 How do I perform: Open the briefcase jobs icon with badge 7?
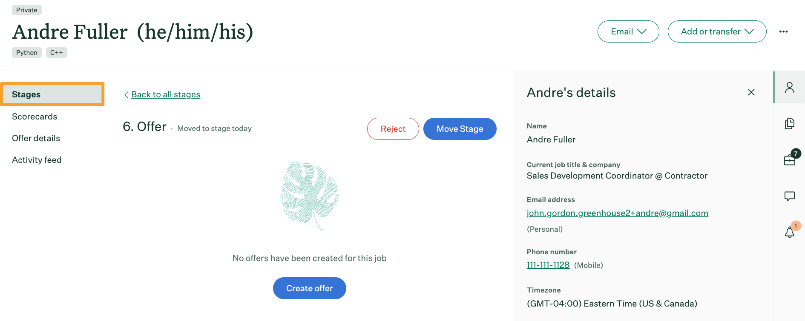[x=789, y=160]
